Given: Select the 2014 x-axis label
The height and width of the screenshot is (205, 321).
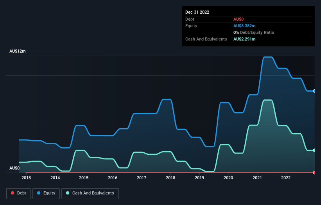Looking at the screenshot, I should (x=55, y=178).
